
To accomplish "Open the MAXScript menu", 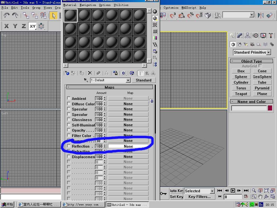I will tap(189, 8).
